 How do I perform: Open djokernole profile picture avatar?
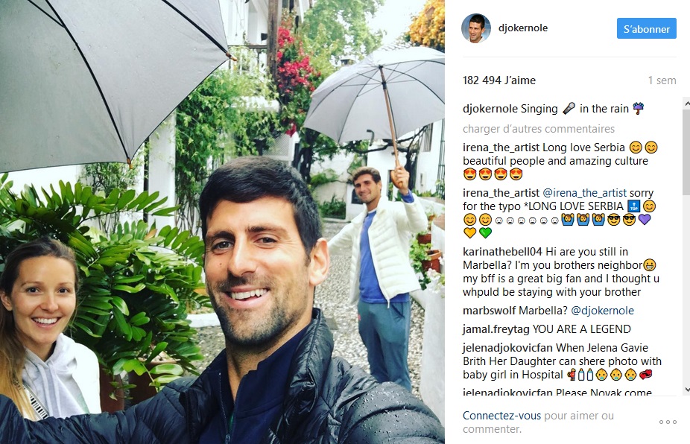475,28
